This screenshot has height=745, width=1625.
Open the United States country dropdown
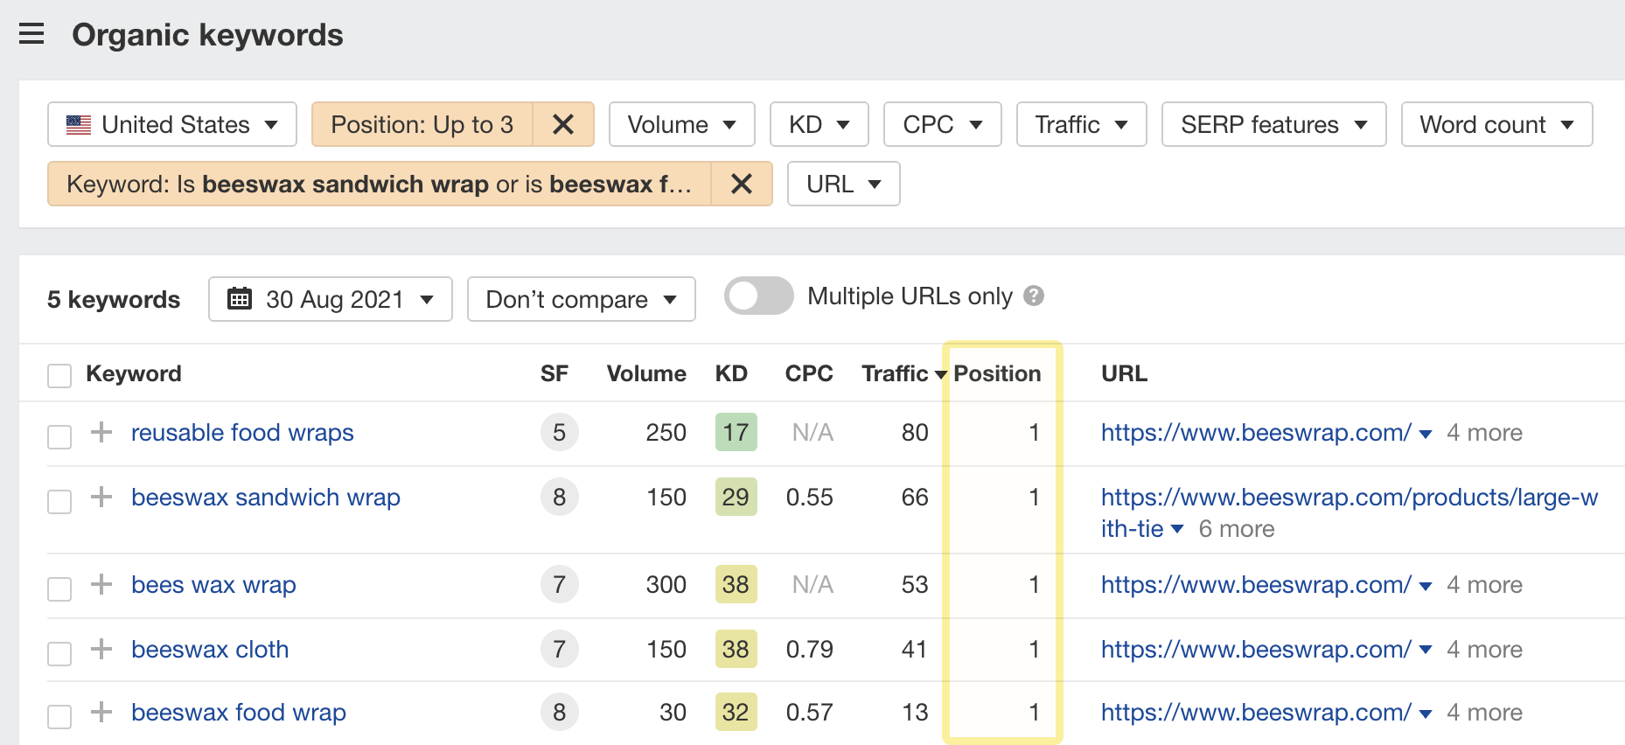click(x=172, y=125)
